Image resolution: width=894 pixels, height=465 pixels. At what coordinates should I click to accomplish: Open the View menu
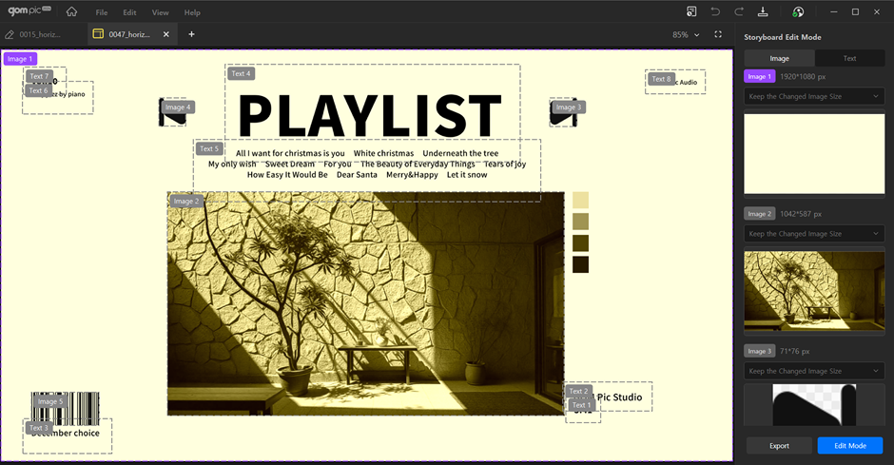pos(160,12)
